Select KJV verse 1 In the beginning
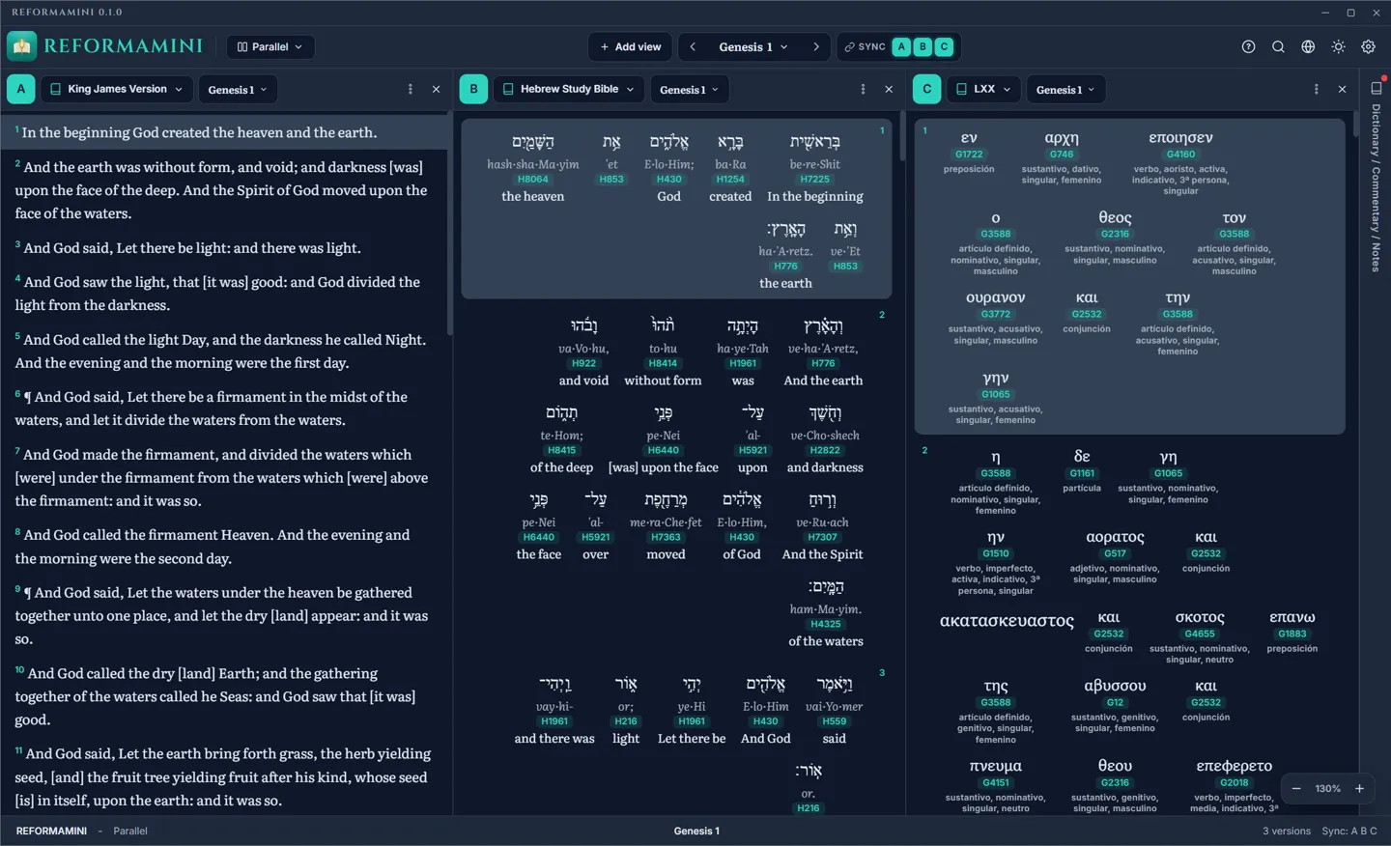 [x=224, y=132]
